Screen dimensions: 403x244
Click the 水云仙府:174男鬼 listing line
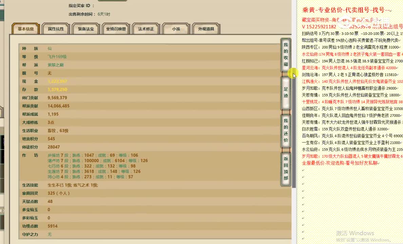pyautogui.click(x=352, y=54)
